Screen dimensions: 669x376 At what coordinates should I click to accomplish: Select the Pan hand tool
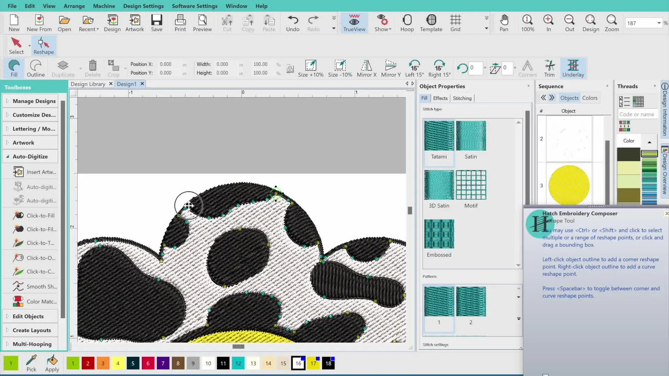(x=504, y=23)
